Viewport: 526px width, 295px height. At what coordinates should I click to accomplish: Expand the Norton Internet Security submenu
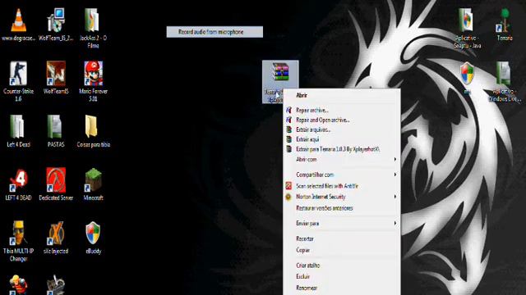[x=342, y=197]
